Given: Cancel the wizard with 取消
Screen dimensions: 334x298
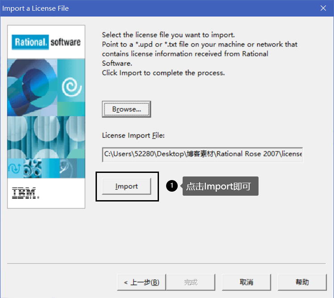Looking at the screenshot, I should point(246,282).
